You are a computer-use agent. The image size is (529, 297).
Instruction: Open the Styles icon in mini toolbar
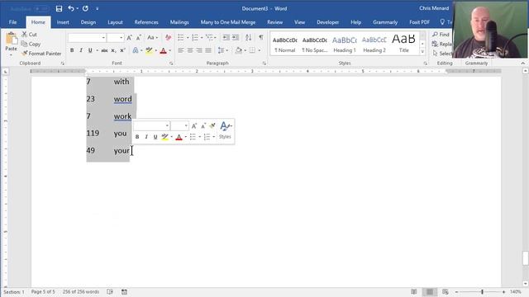point(225,130)
